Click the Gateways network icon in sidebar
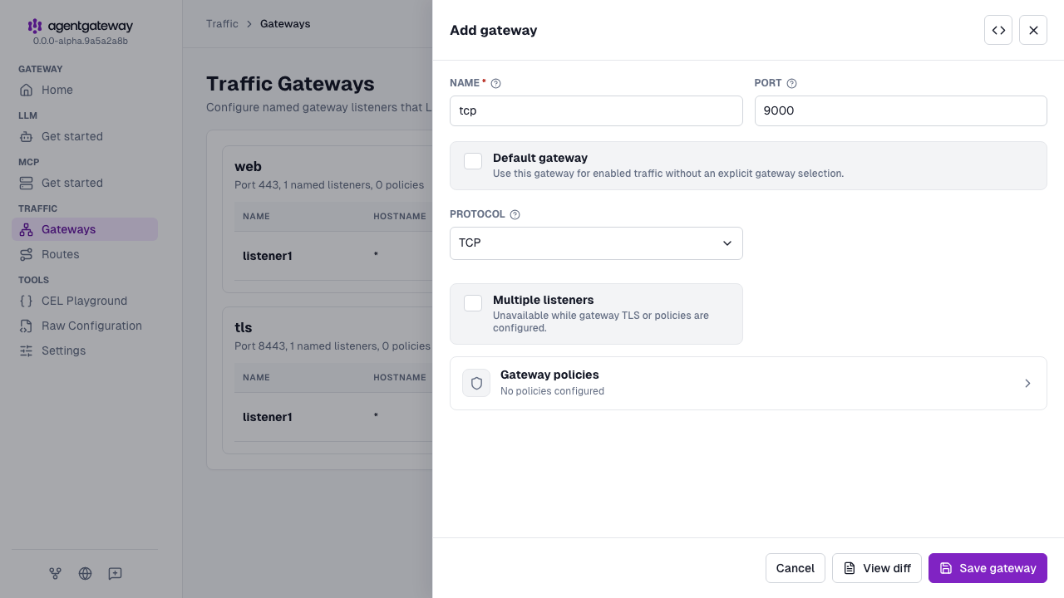The height and width of the screenshot is (598, 1064). tap(27, 229)
